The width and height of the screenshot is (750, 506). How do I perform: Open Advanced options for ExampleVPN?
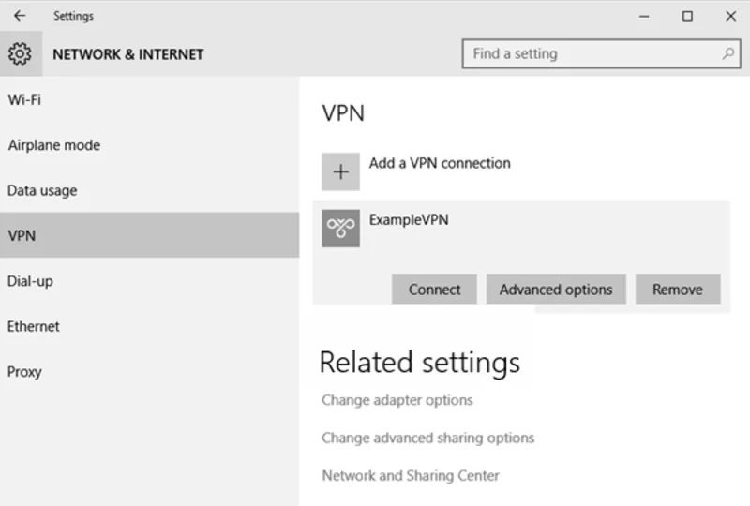coord(556,290)
